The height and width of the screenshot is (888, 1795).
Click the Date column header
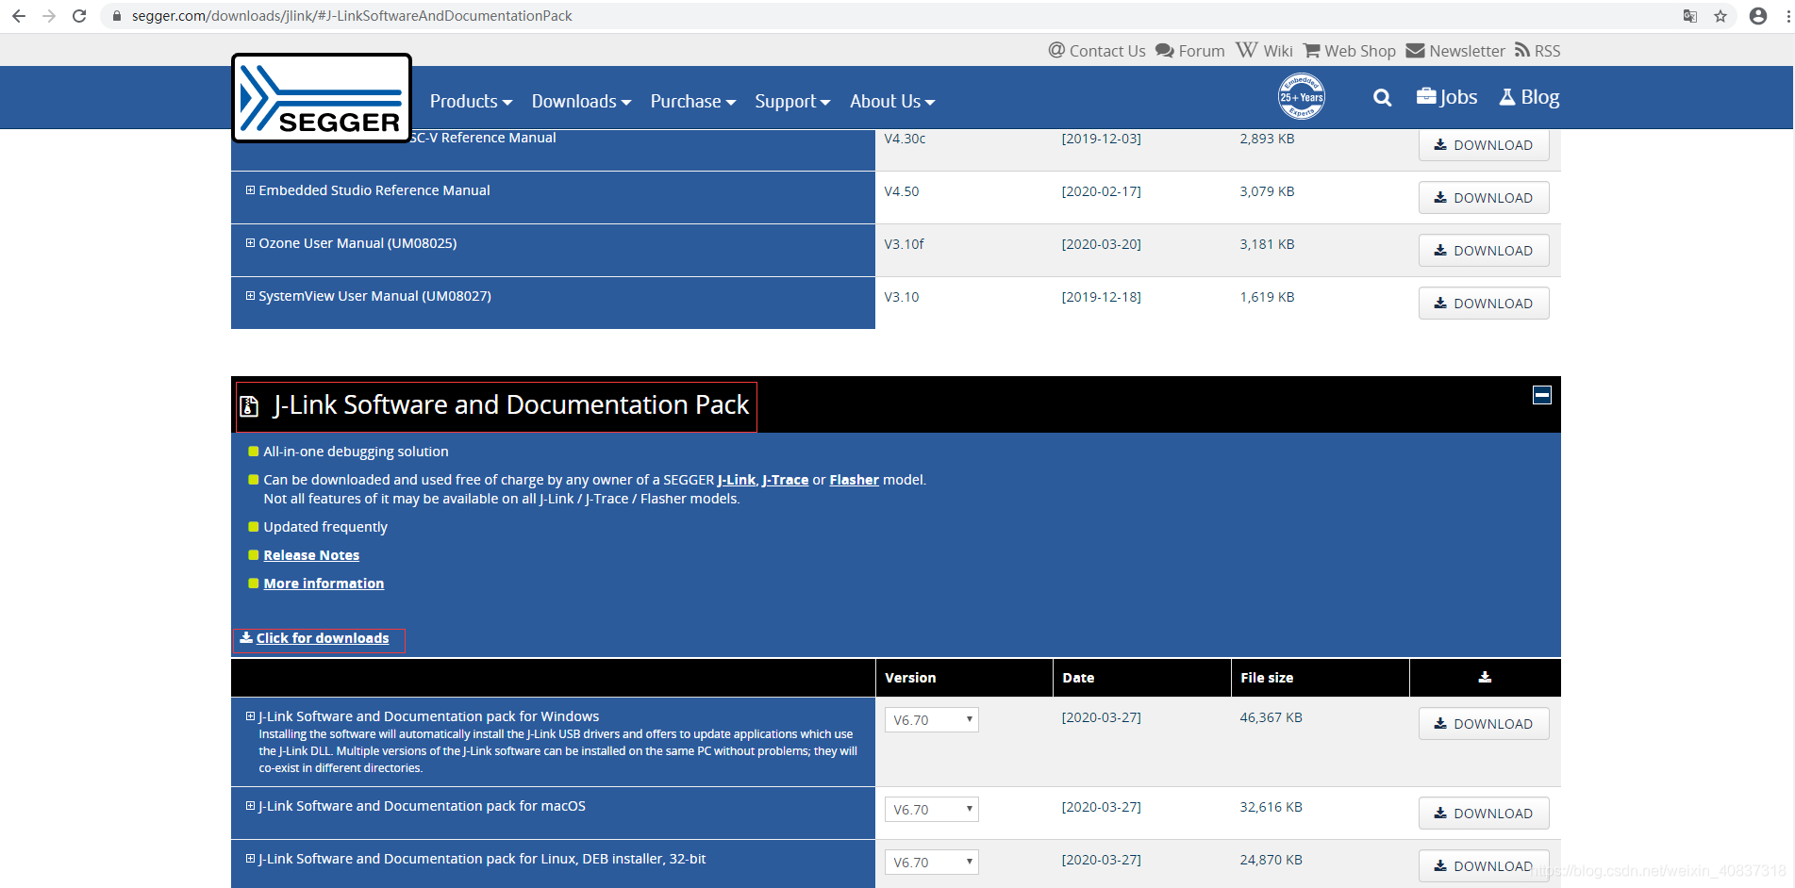point(1078,678)
